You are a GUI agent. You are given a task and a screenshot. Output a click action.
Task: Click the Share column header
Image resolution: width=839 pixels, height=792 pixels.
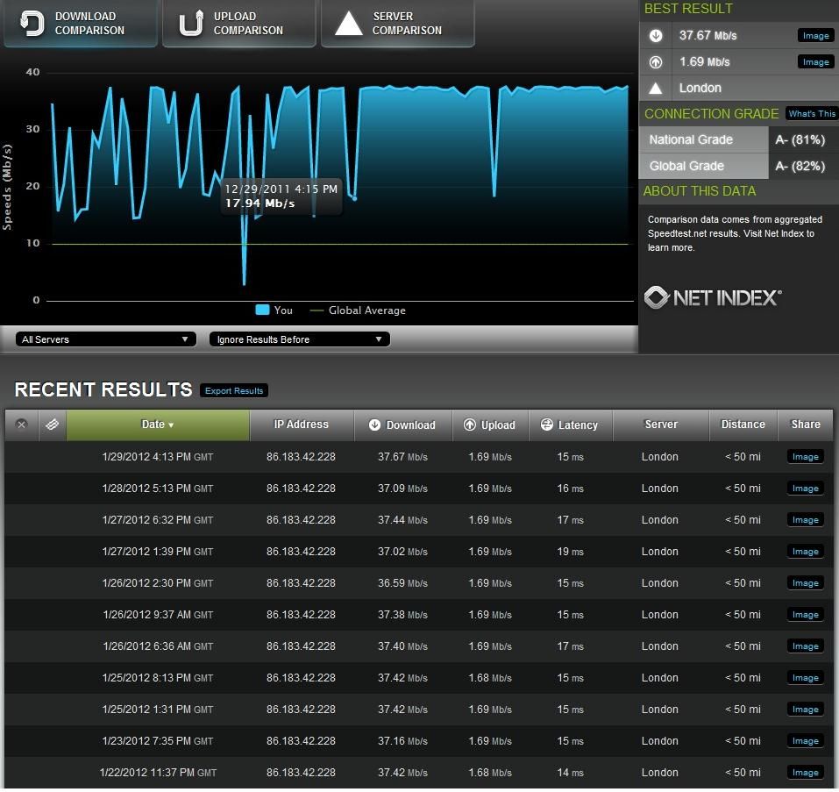pyautogui.click(x=806, y=425)
